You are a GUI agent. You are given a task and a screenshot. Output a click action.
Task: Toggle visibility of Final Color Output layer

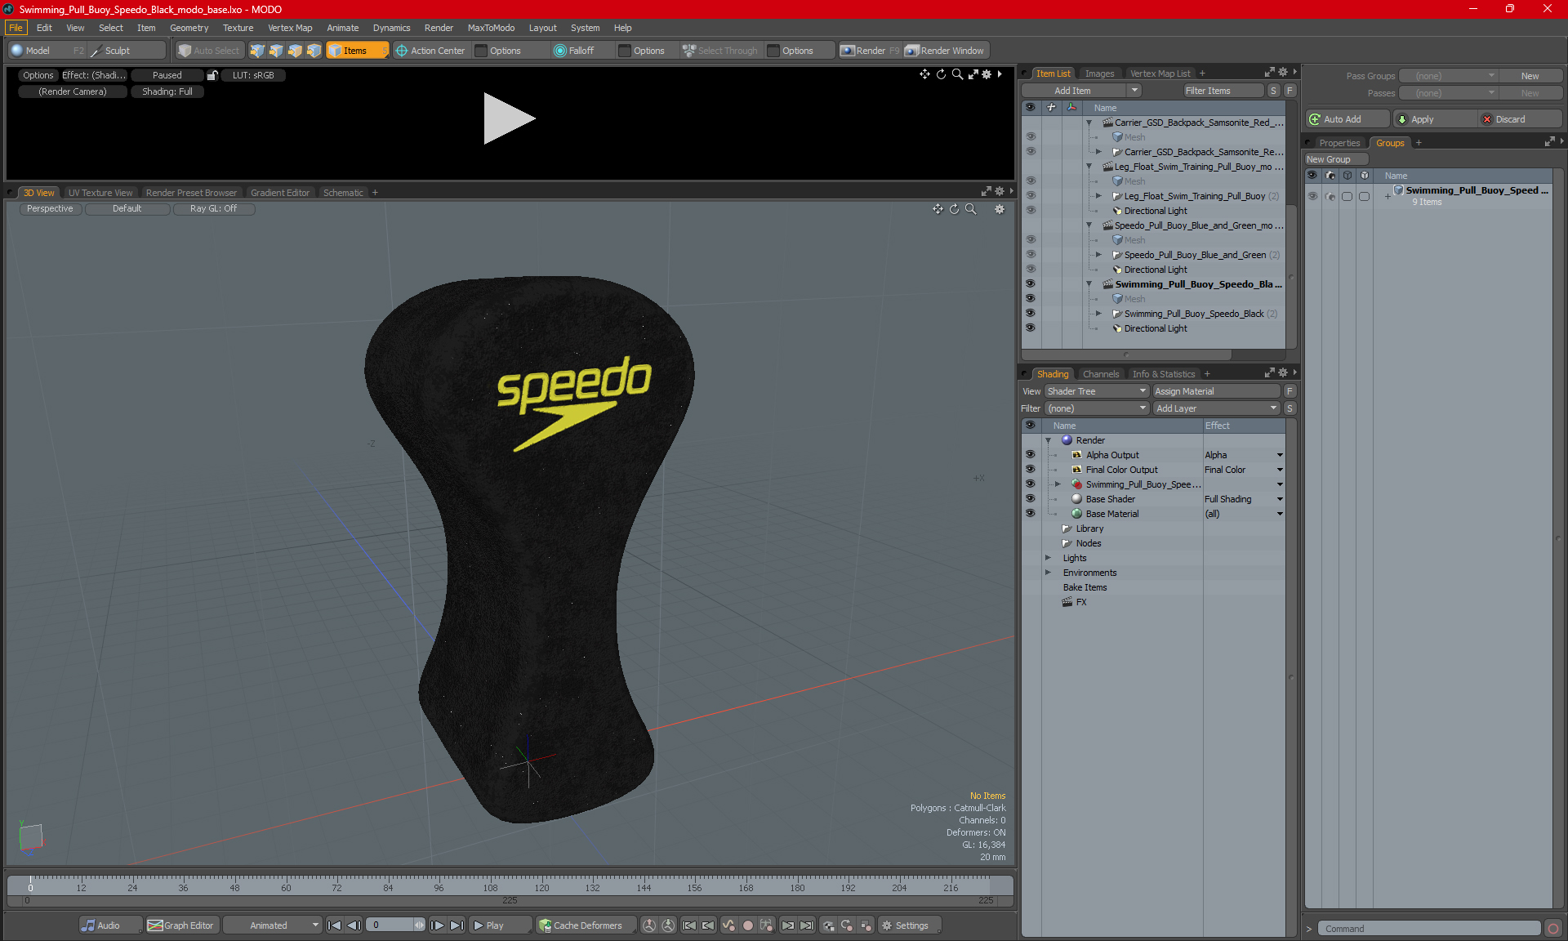pyautogui.click(x=1030, y=470)
